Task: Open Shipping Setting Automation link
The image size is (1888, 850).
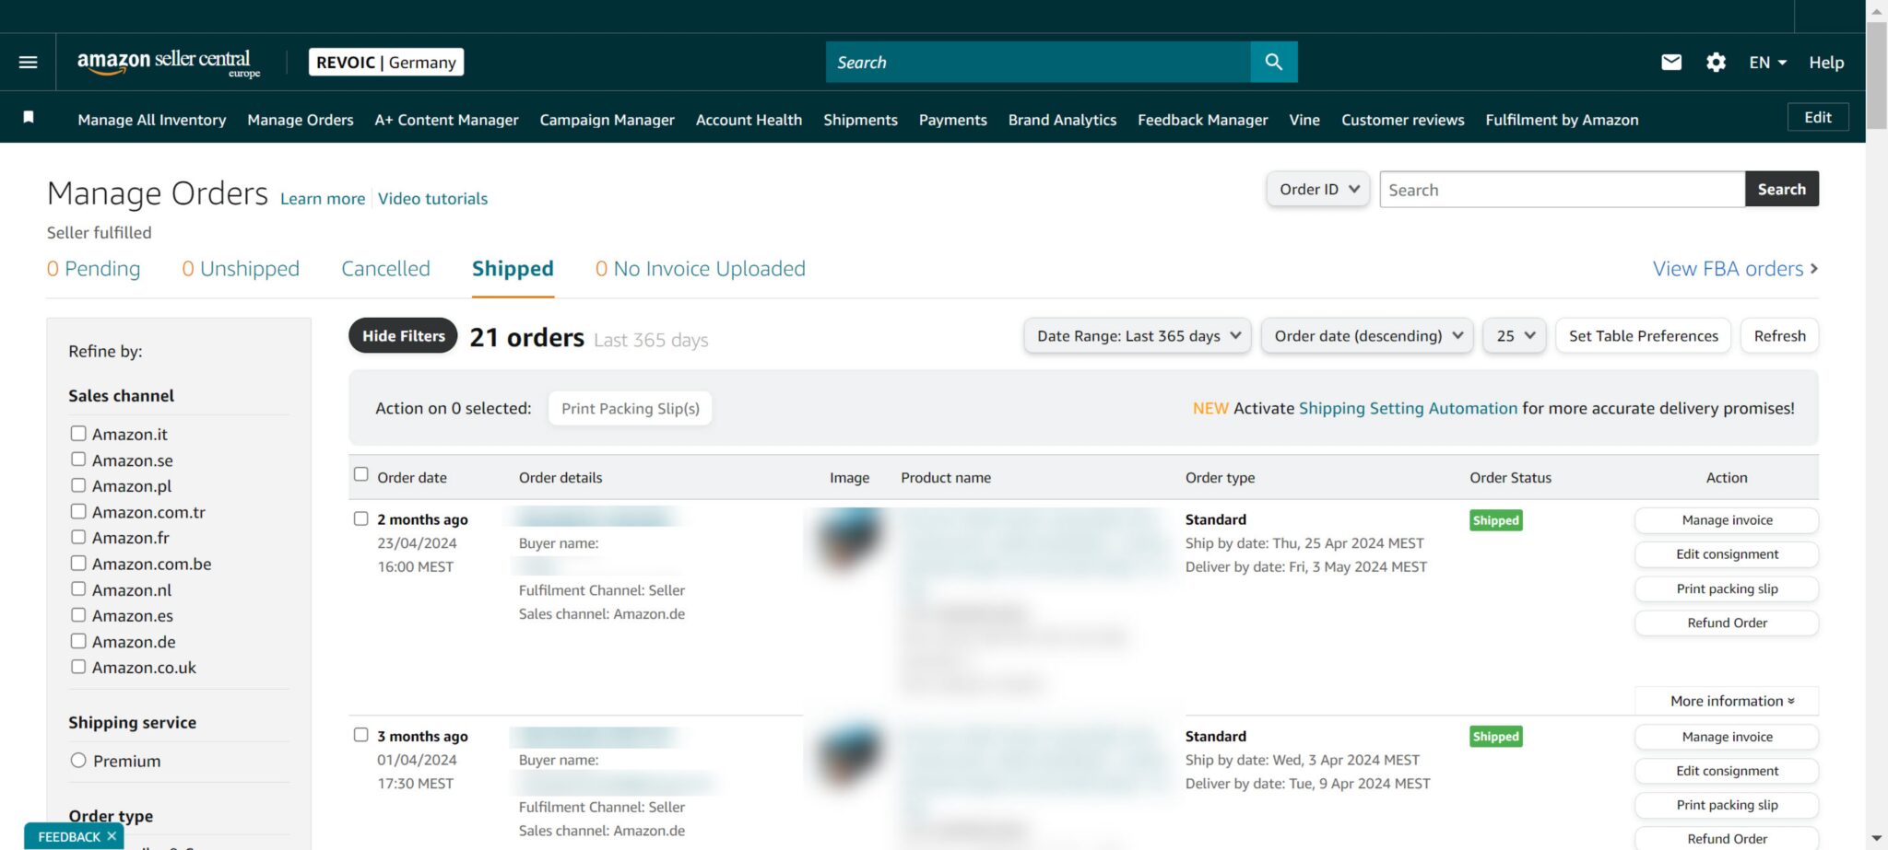Action: (1408, 408)
